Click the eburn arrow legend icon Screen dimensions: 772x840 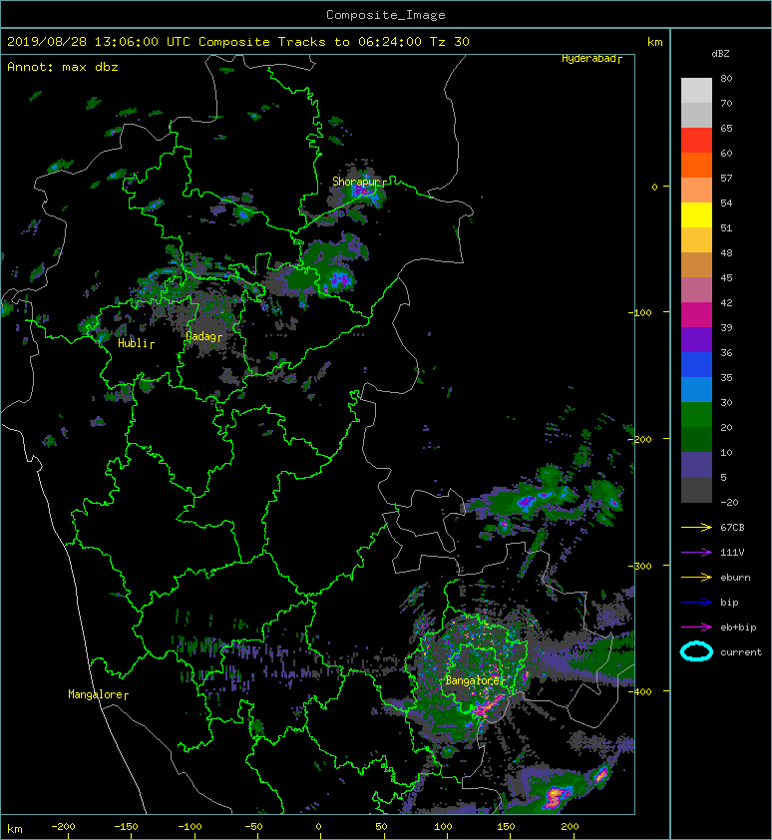coord(696,577)
